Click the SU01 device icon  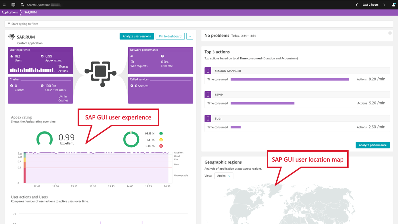pyautogui.click(x=208, y=118)
